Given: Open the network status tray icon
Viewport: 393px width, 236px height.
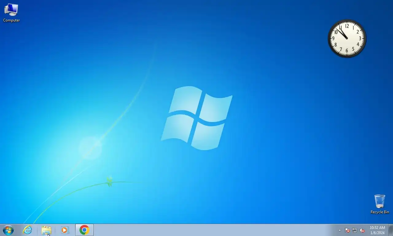Looking at the screenshot, I should (x=355, y=230).
